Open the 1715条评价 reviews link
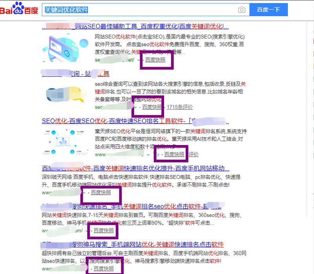 click(180, 107)
